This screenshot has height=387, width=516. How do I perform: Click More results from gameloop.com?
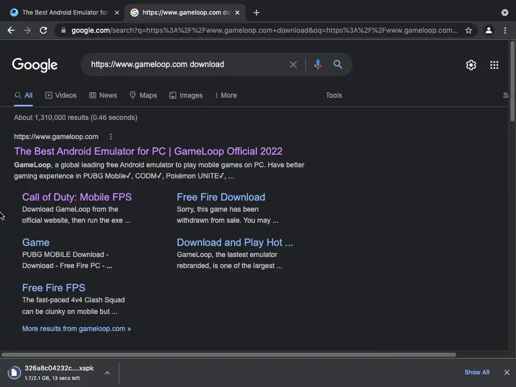(x=77, y=329)
